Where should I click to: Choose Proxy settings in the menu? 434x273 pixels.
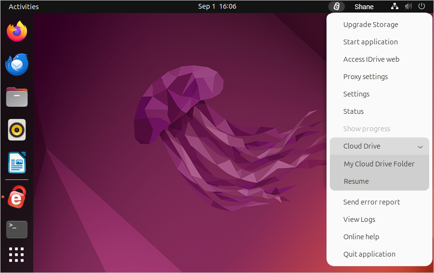click(365, 77)
